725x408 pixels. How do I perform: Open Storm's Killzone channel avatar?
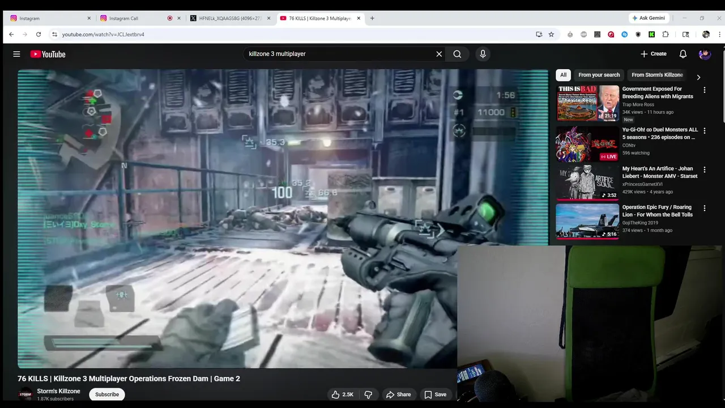(25, 394)
